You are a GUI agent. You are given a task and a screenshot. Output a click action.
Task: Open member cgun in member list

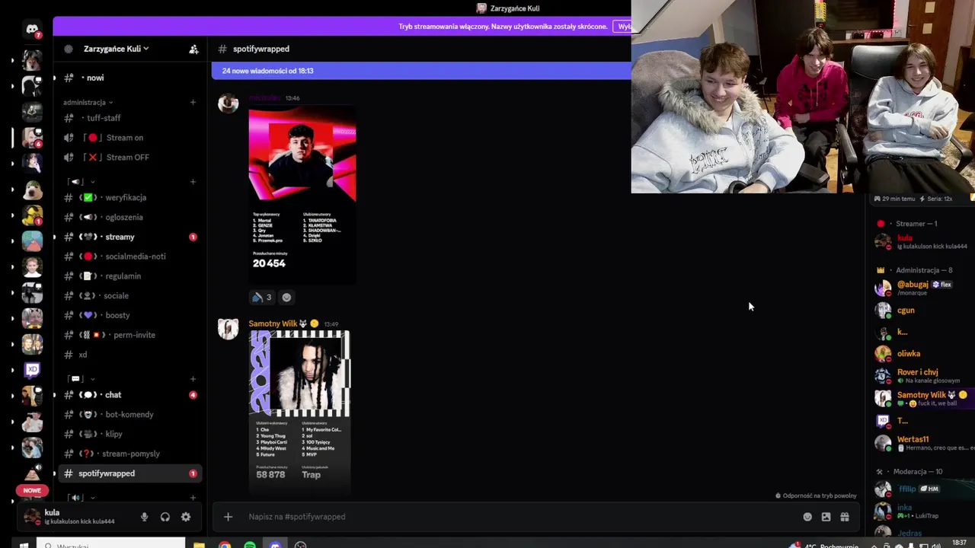coord(920,311)
